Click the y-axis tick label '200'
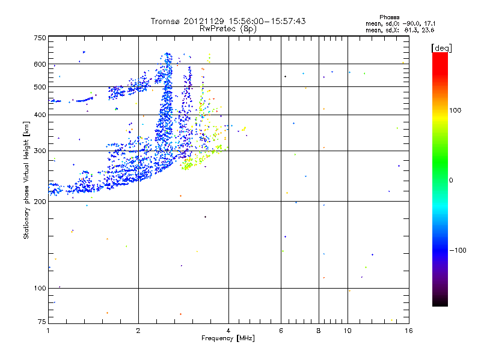Screen dimensions: 481x360 (x=40, y=202)
